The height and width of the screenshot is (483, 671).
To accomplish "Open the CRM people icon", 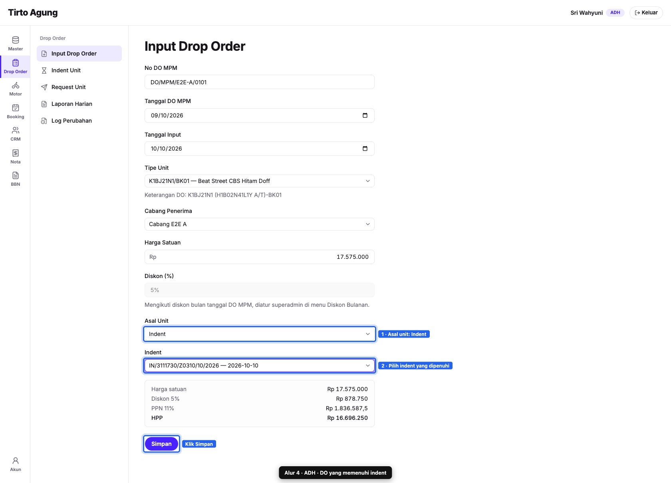I will point(16,130).
